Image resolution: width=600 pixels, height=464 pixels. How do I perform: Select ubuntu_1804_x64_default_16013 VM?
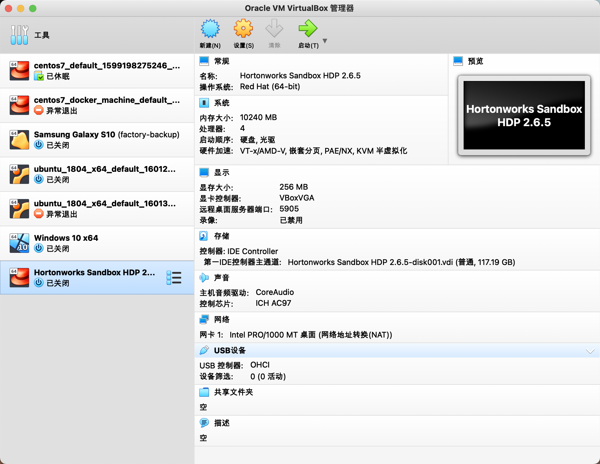tap(97, 209)
